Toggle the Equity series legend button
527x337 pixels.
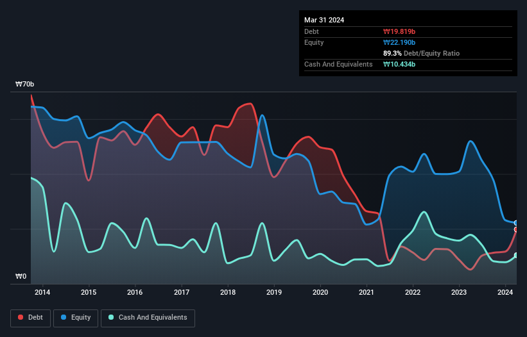76,318
